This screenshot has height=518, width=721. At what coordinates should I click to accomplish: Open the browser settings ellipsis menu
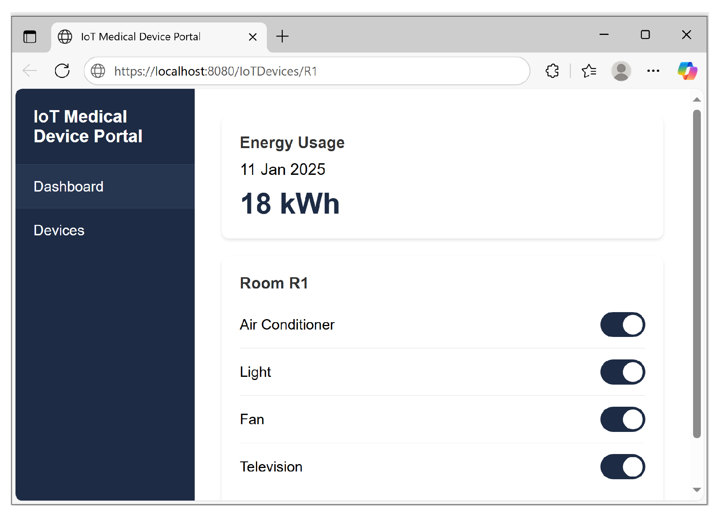(x=653, y=71)
